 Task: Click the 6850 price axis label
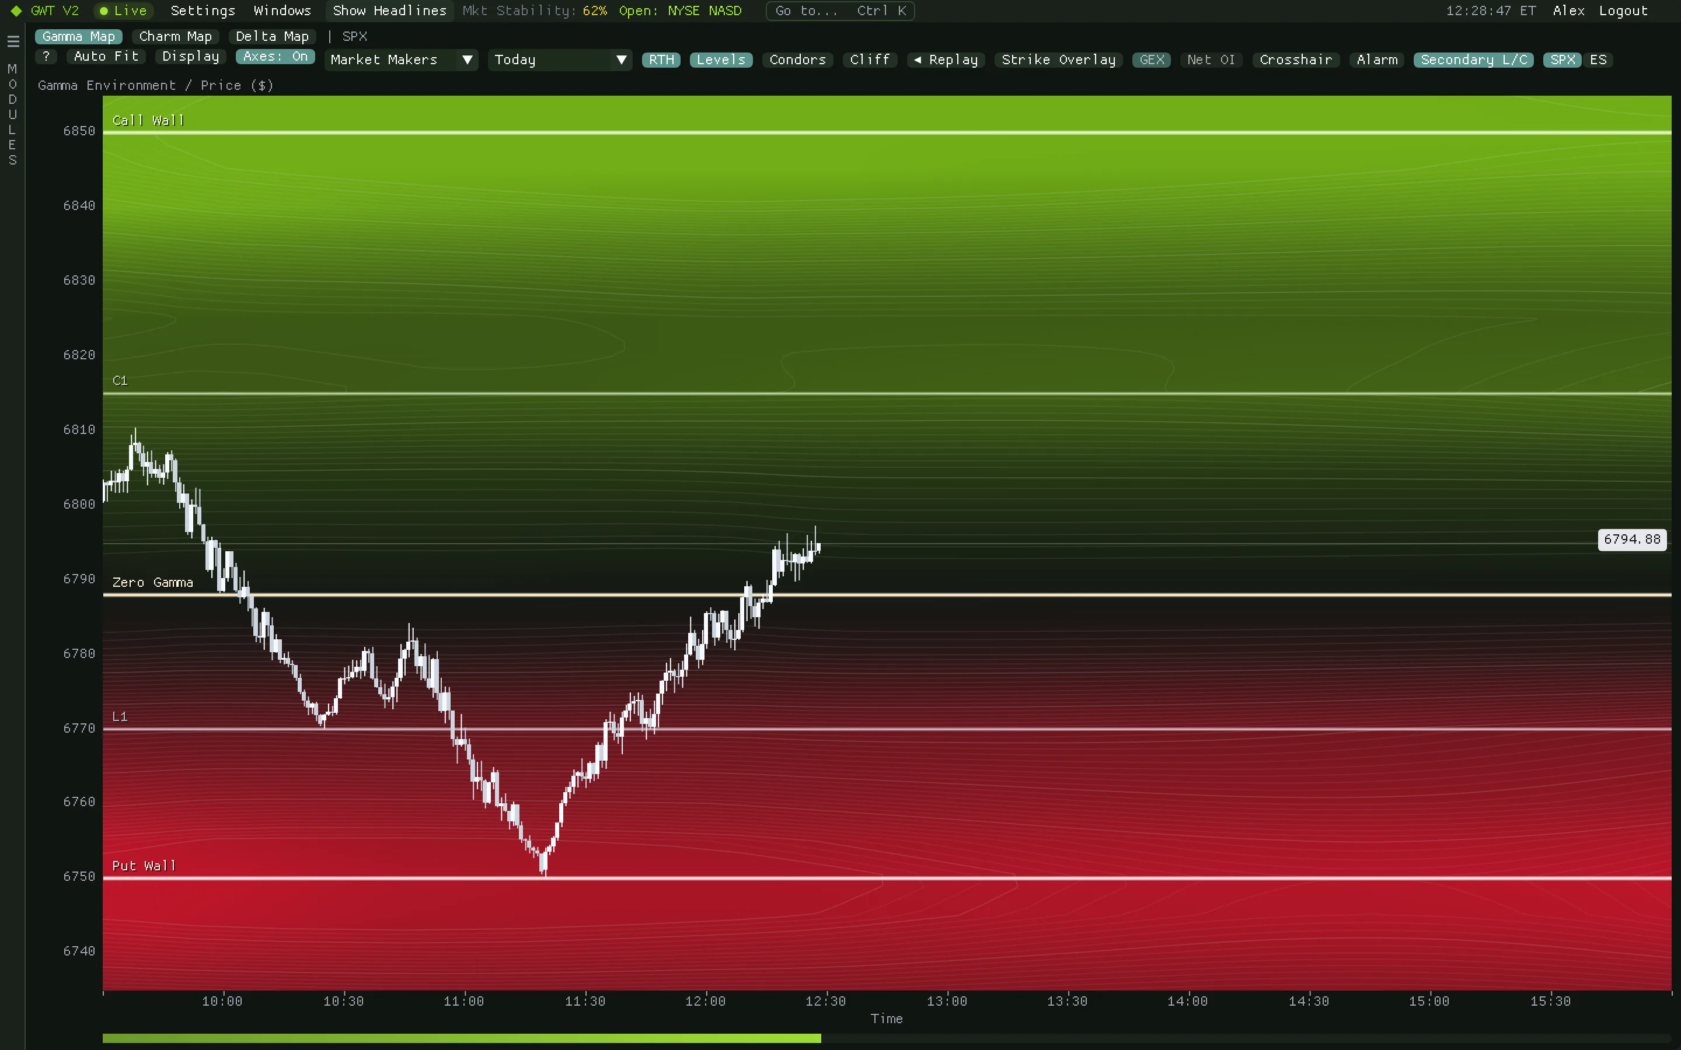[x=79, y=131]
